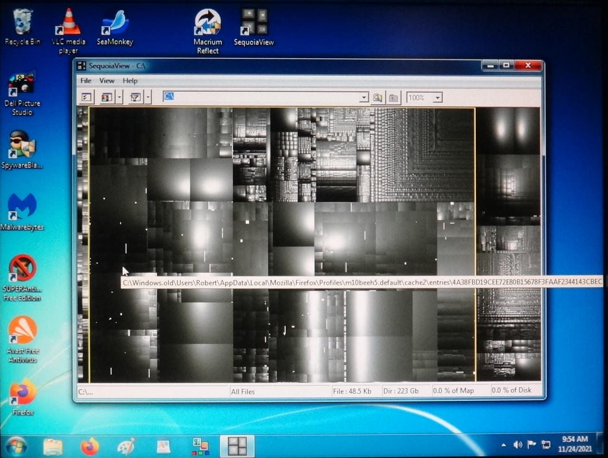This screenshot has width=608, height=458.
Task: Open Action Center flag tray icon
Action: tap(531, 444)
